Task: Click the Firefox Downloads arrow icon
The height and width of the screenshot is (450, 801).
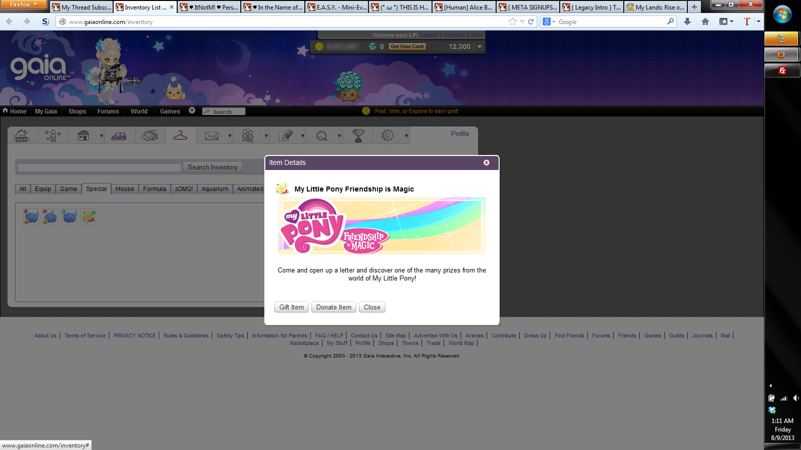Action: coord(687,21)
